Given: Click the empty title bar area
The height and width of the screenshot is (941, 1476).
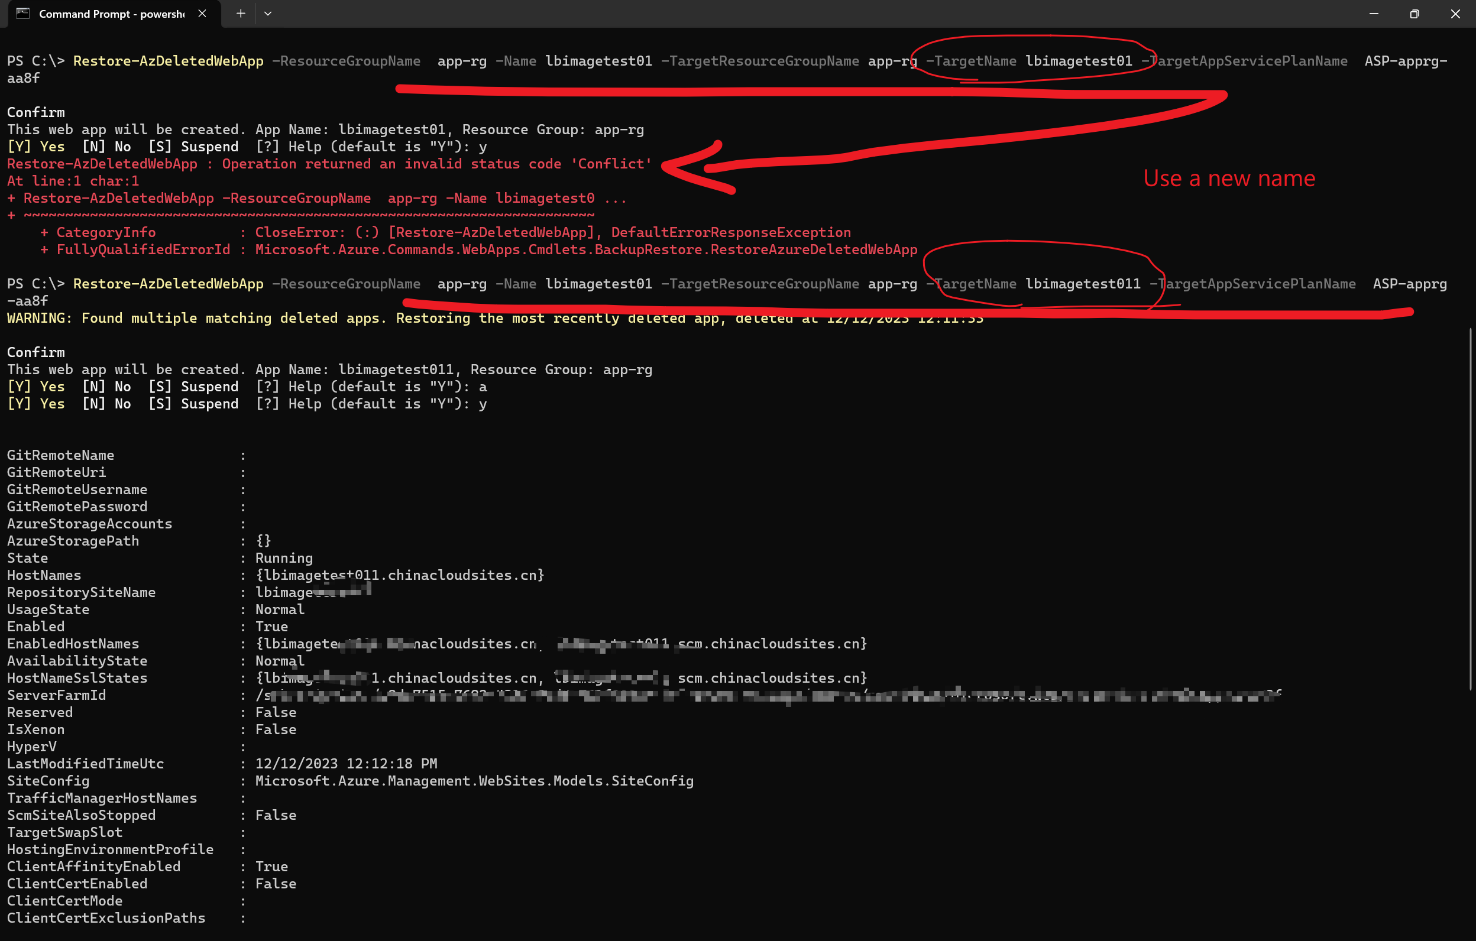Looking at the screenshot, I should click(x=797, y=14).
